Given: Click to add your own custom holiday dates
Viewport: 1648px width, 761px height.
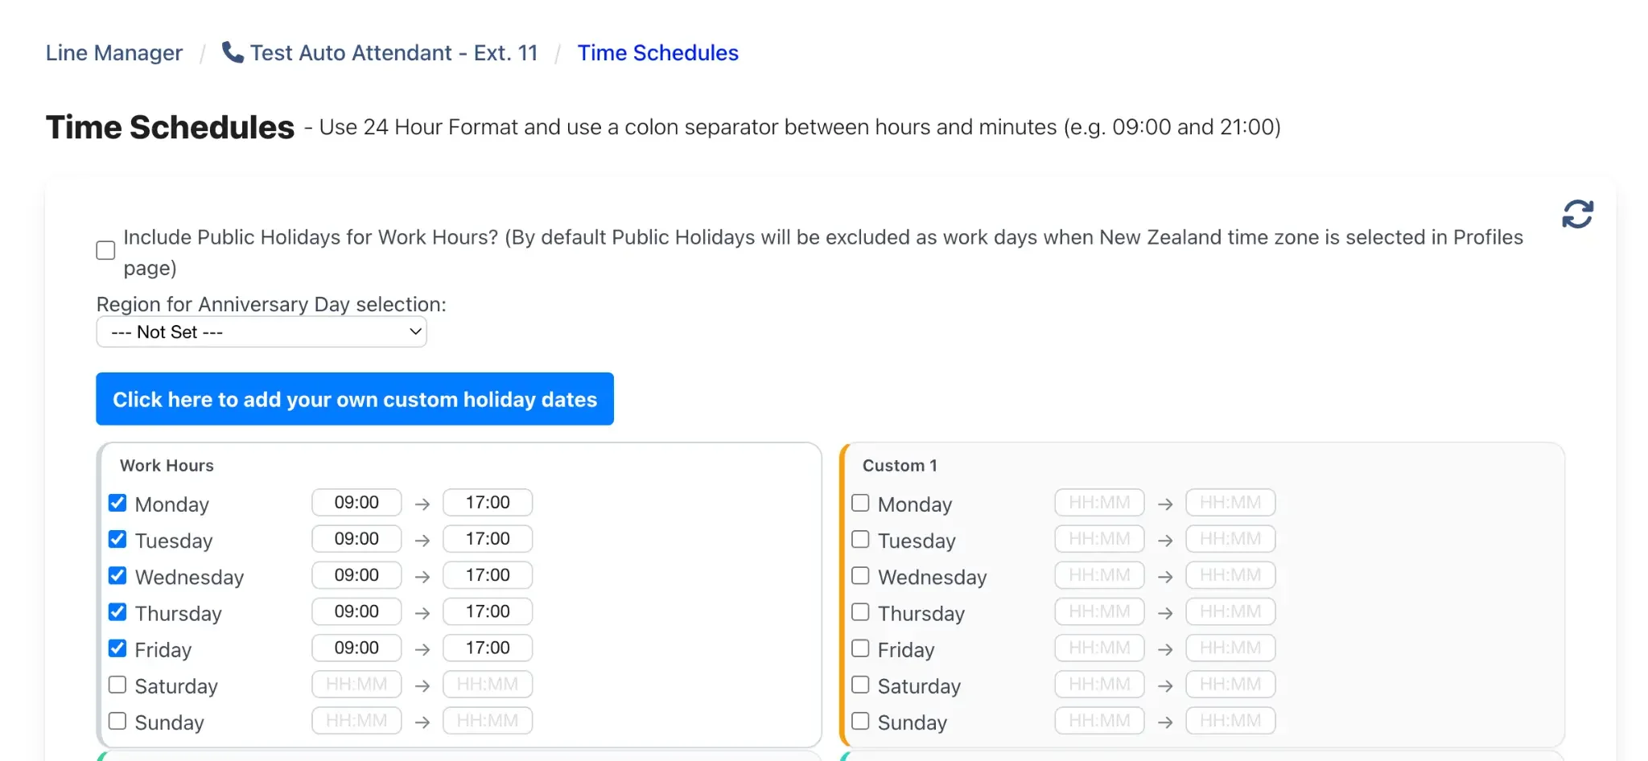Looking at the screenshot, I should pos(354,399).
